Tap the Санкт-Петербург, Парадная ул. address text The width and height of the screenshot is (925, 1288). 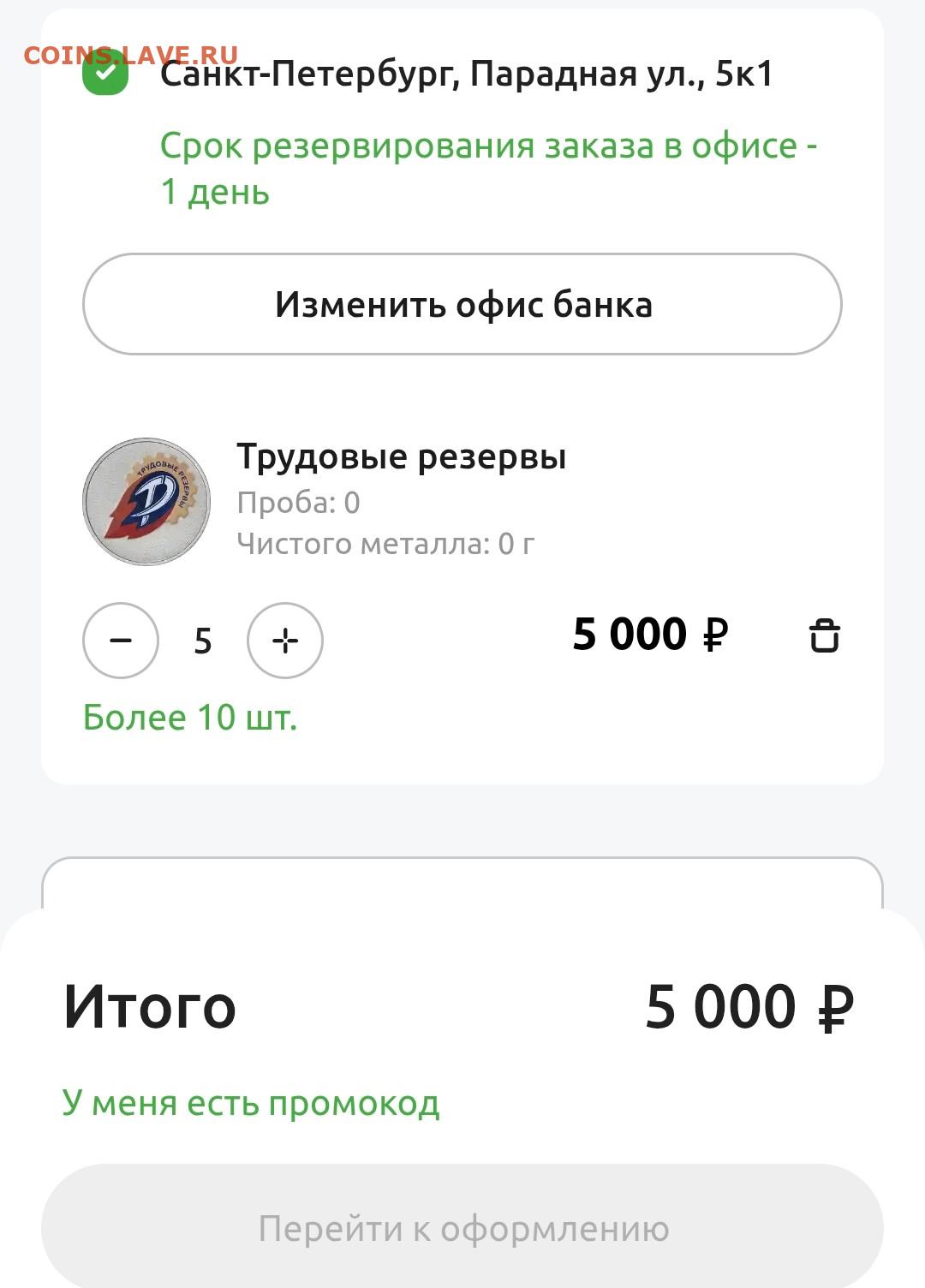467,75
